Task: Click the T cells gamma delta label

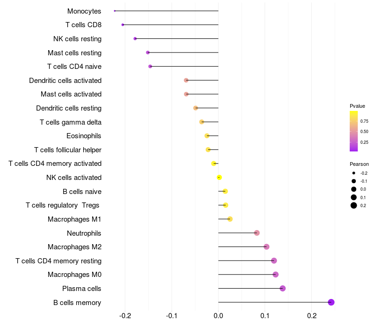Action: click(x=71, y=122)
